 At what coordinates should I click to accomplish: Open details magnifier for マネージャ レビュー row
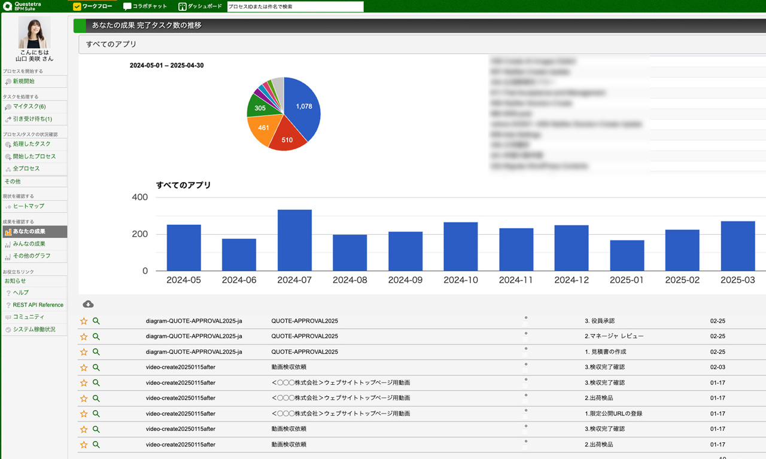click(96, 336)
